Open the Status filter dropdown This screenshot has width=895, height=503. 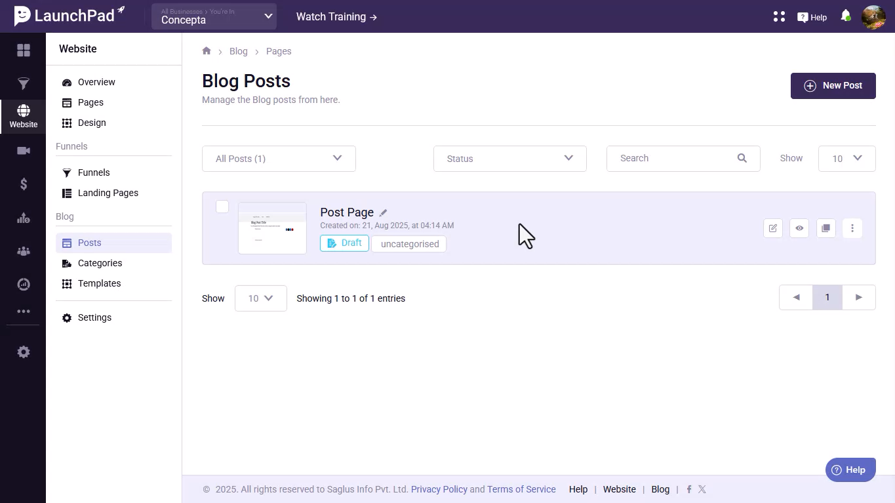(510, 159)
